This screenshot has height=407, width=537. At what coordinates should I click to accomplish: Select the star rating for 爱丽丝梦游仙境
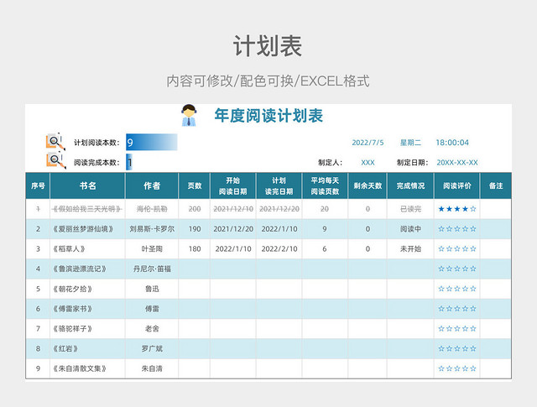456,229
